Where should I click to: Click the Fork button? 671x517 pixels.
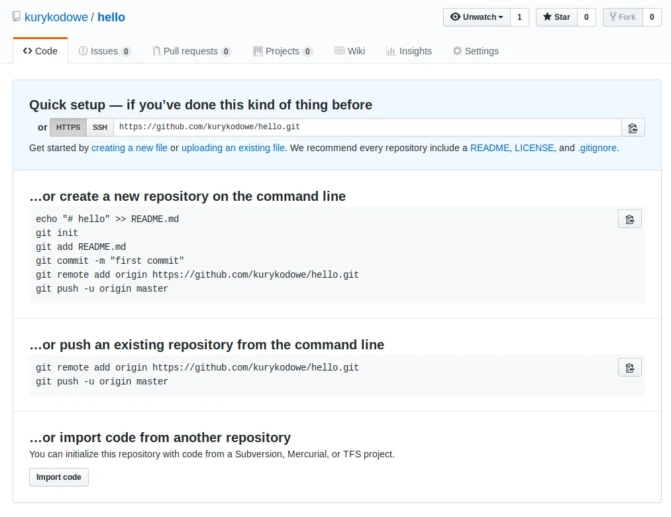[x=623, y=17]
